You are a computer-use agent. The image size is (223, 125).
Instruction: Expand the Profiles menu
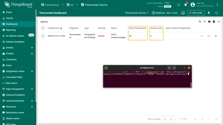pos(32,54)
